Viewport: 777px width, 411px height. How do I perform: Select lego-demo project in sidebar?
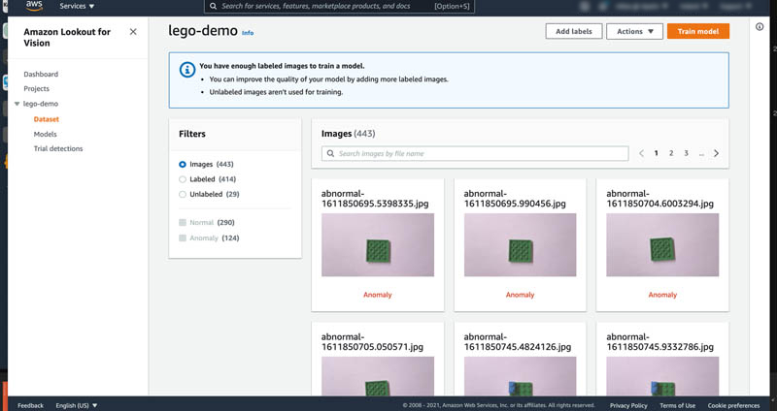41,104
